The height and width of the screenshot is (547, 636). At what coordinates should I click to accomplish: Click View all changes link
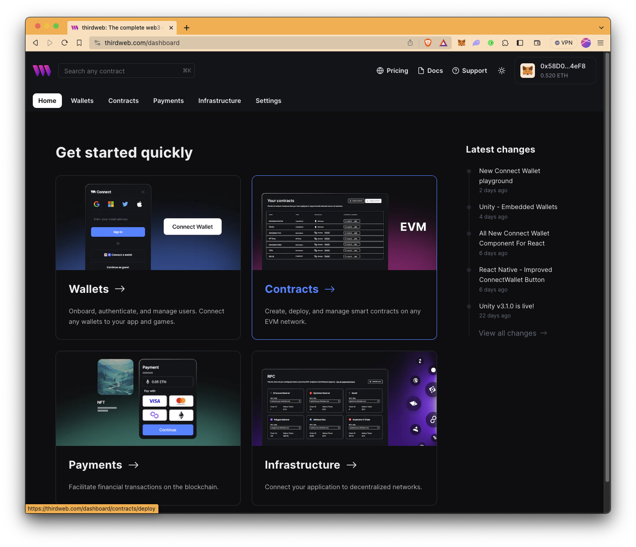513,333
